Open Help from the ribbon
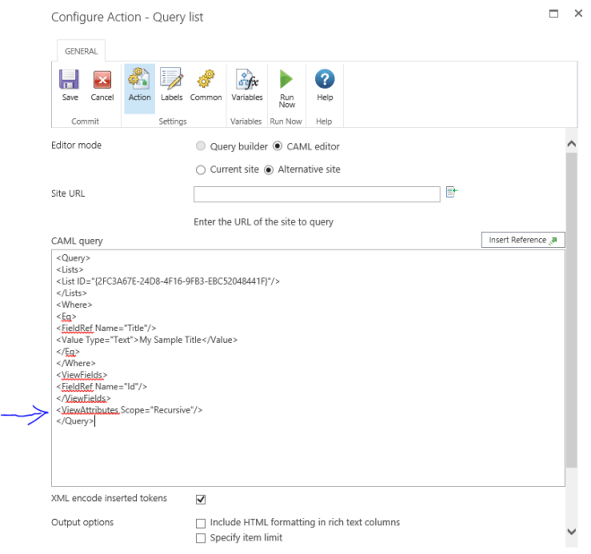 [x=325, y=81]
